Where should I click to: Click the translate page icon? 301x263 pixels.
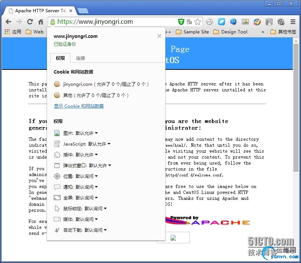(189, 22)
